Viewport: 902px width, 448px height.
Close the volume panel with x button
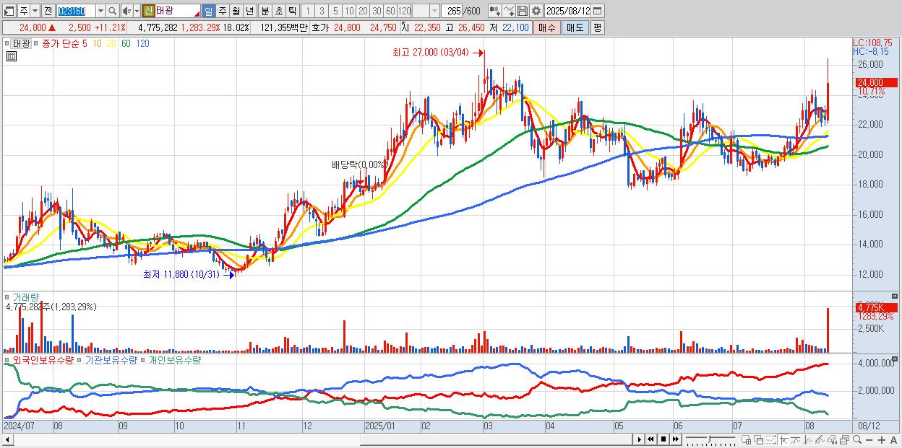tap(896, 296)
